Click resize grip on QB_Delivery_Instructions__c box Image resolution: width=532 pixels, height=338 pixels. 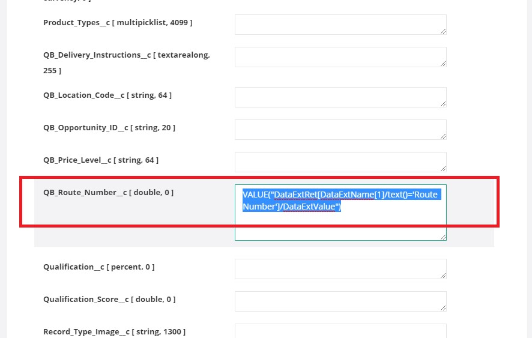click(443, 64)
